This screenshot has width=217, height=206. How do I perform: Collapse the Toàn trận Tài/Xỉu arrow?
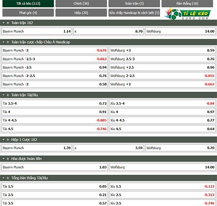(4, 95)
